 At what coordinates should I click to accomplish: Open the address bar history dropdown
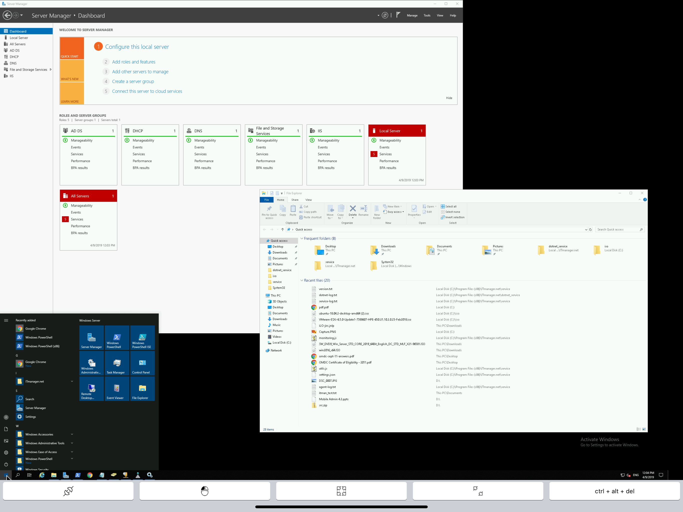[586, 229]
